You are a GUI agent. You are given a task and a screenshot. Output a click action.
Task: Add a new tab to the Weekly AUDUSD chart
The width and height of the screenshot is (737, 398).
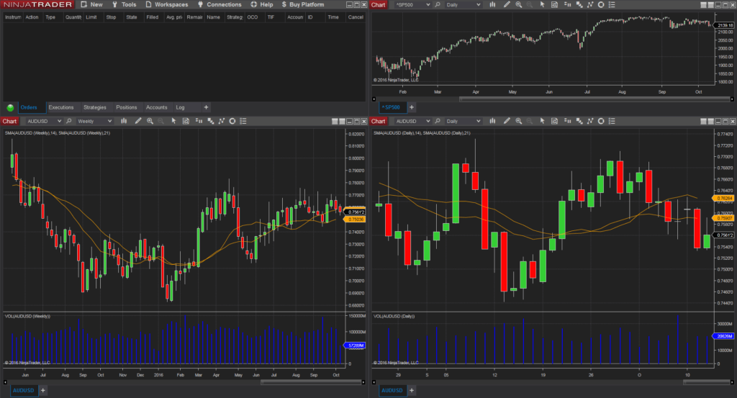pyautogui.click(x=42, y=391)
